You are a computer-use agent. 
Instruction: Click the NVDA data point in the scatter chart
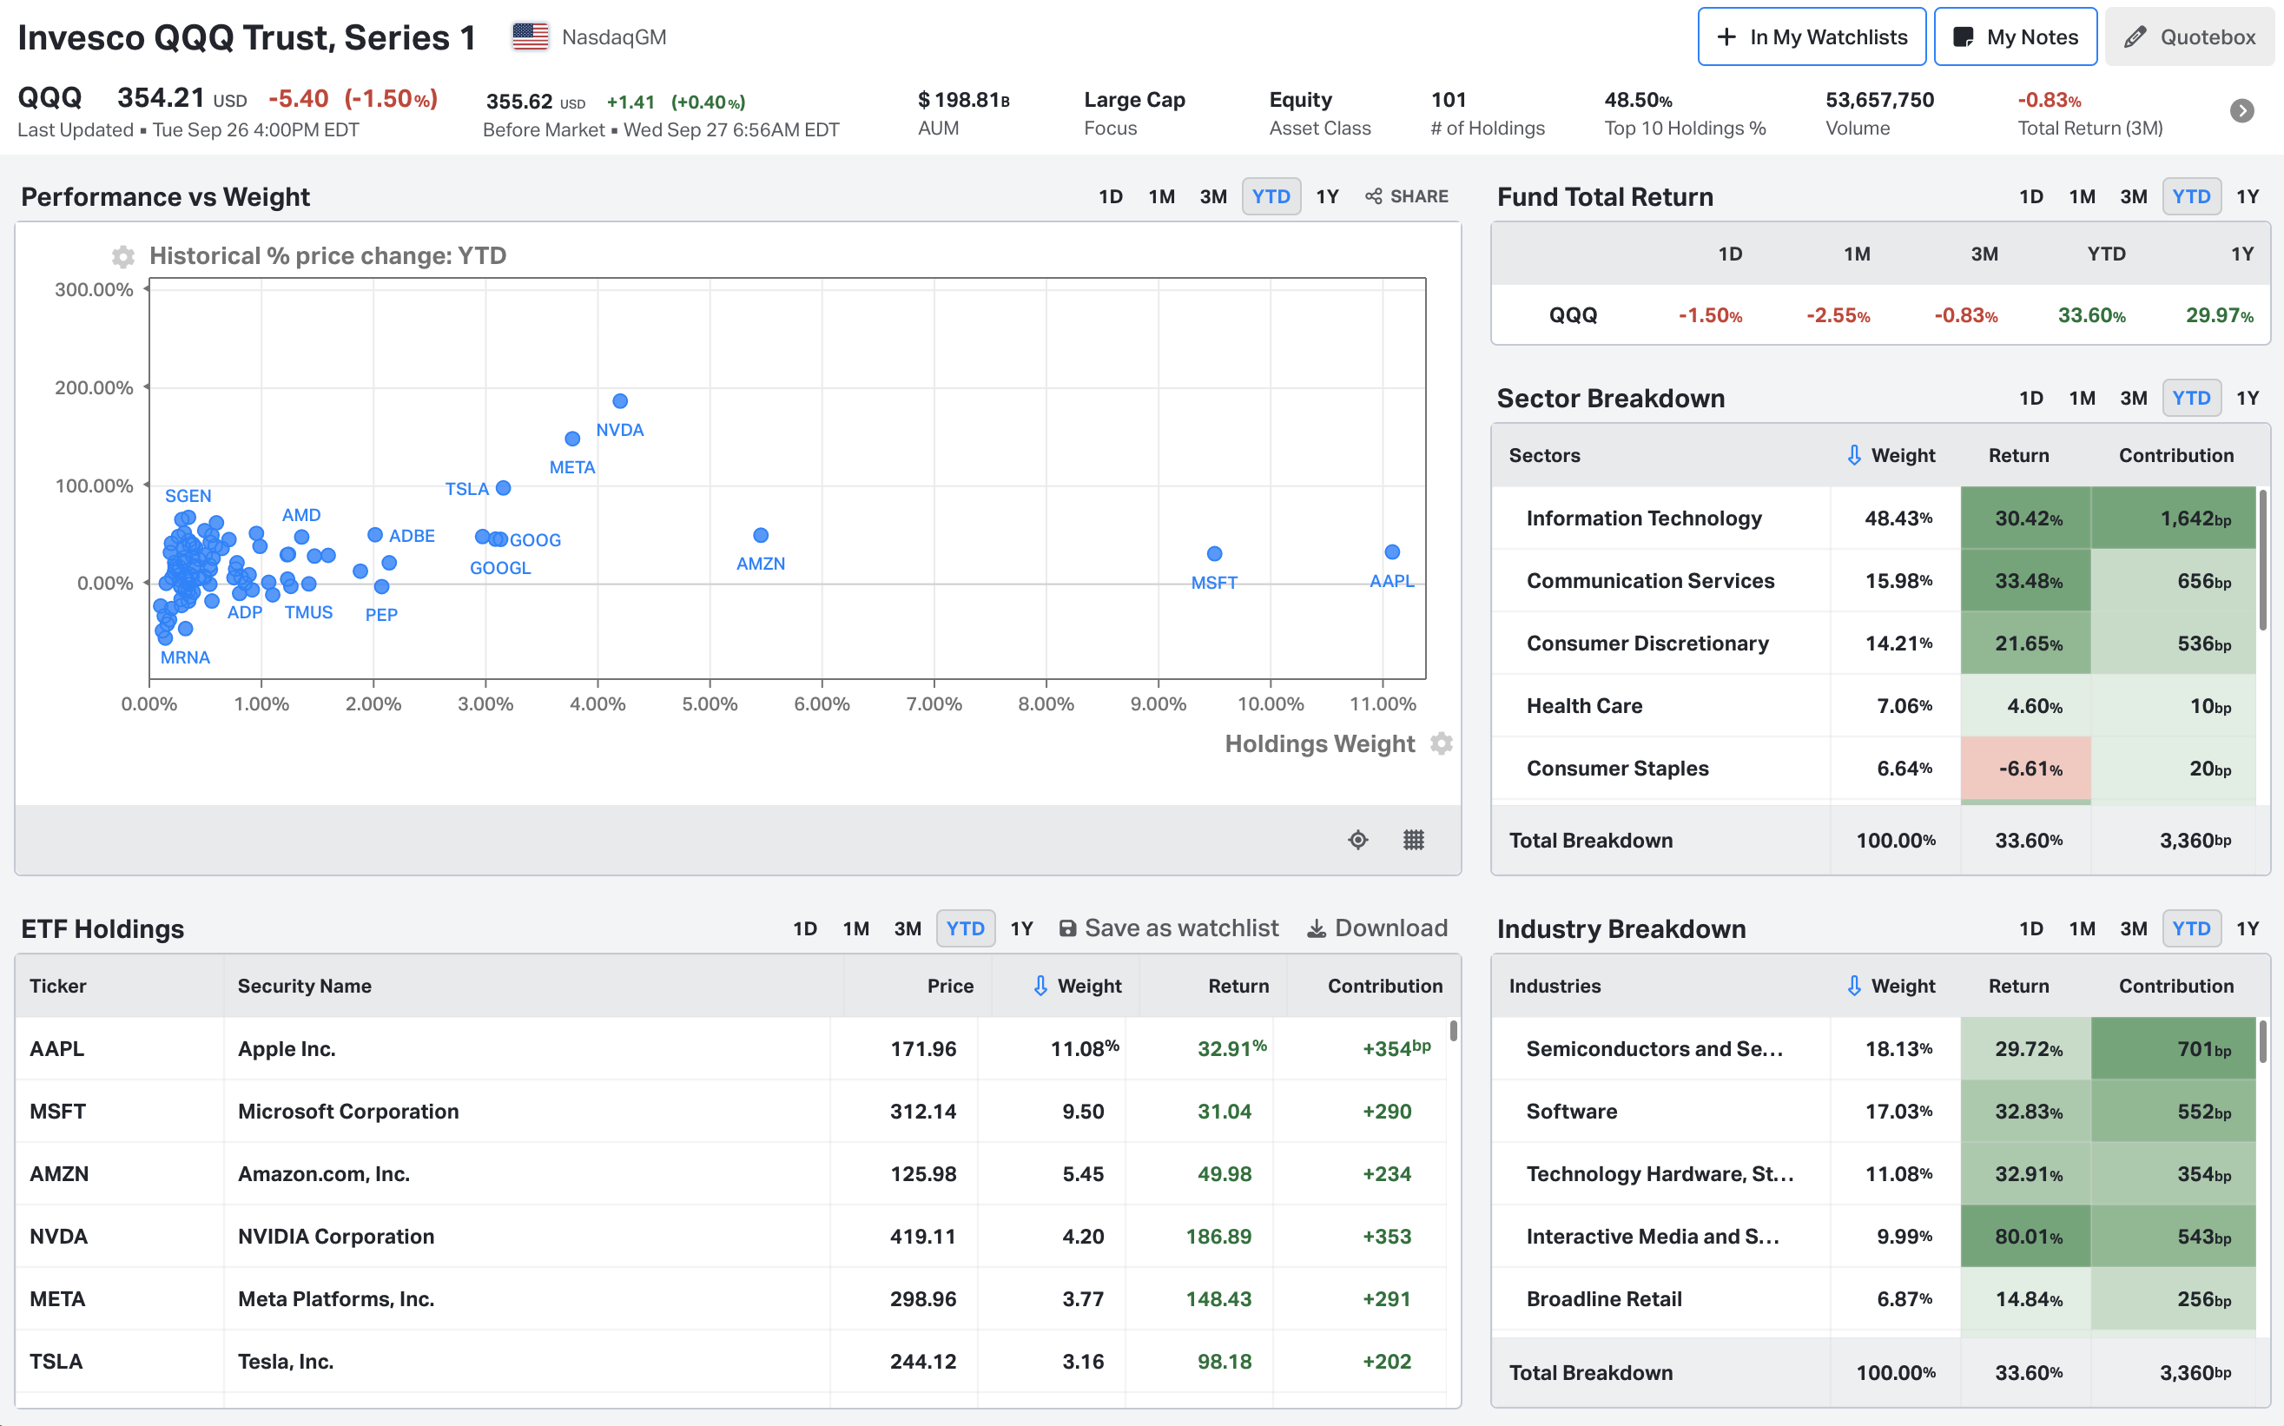point(619,401)
